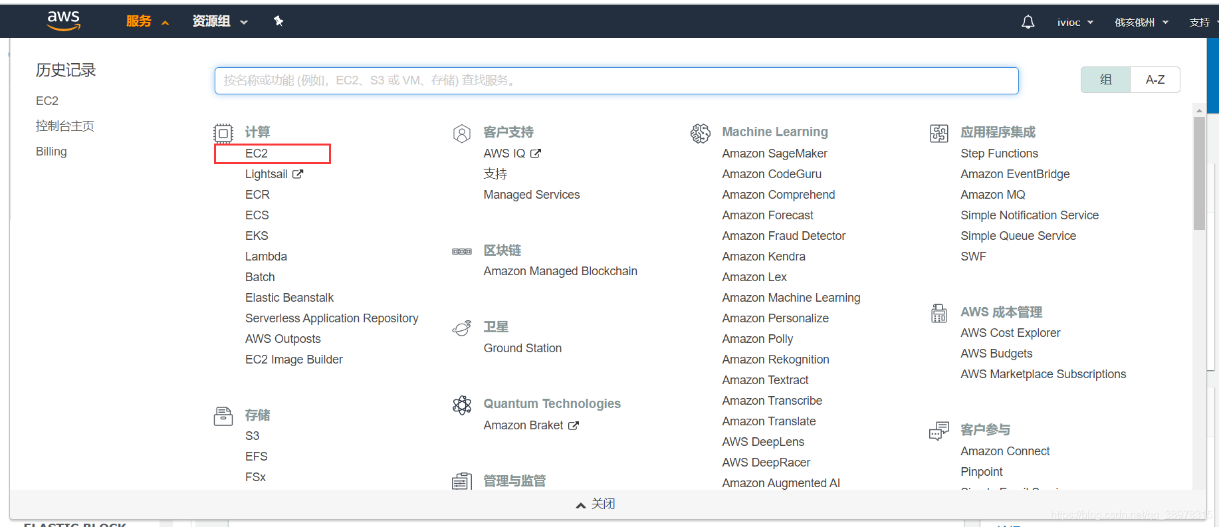Pin services with the pushpin icon
This screenshot has height=527, width=1219.
[x=278, y=21]
